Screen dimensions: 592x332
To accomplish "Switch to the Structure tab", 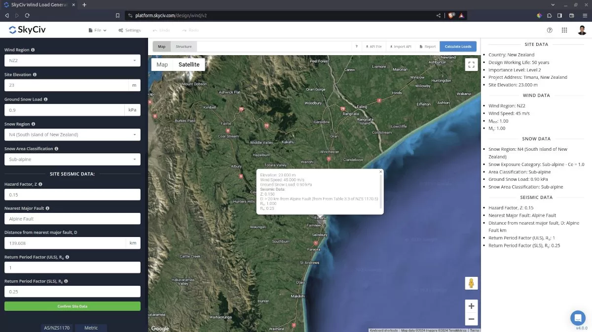I will pyautogui.click(x=184, y=47).
